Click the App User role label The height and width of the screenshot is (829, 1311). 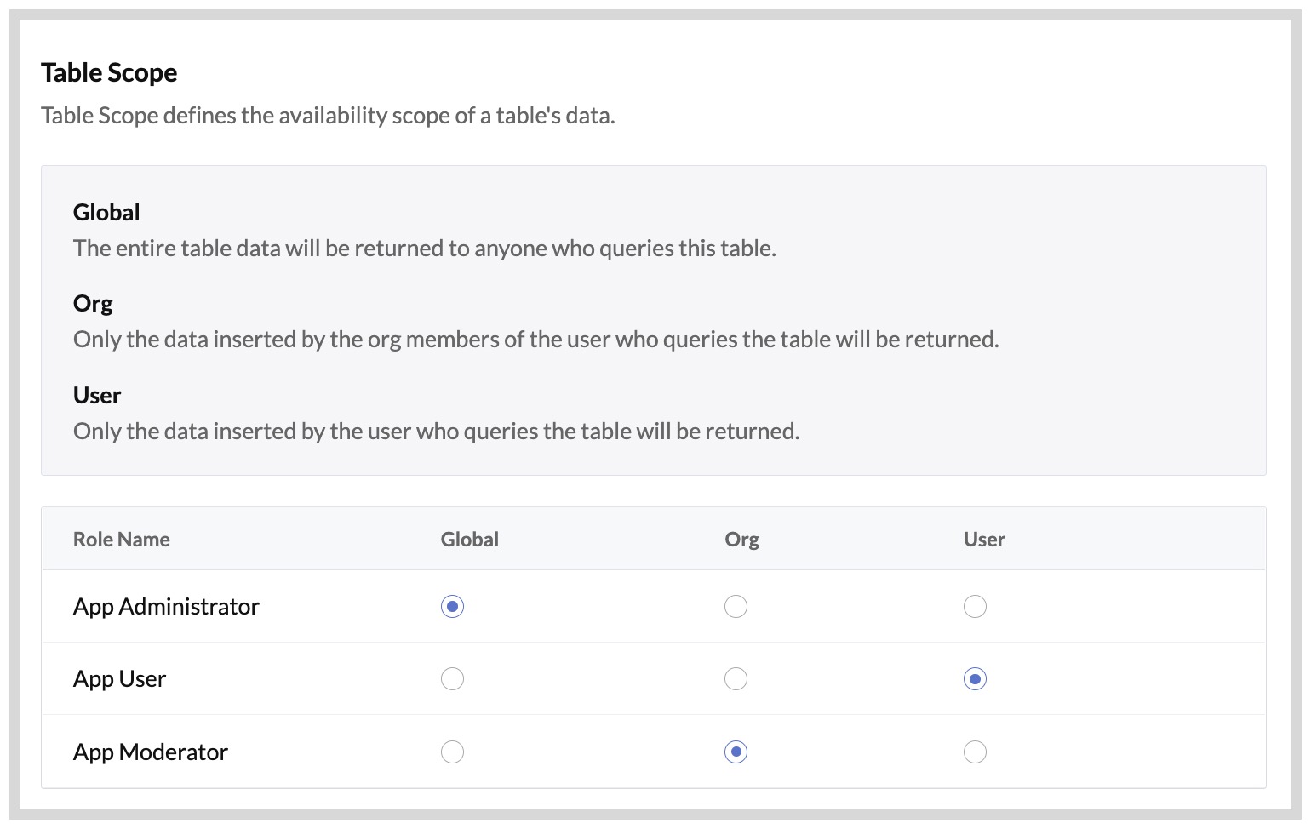coord(119,678)
